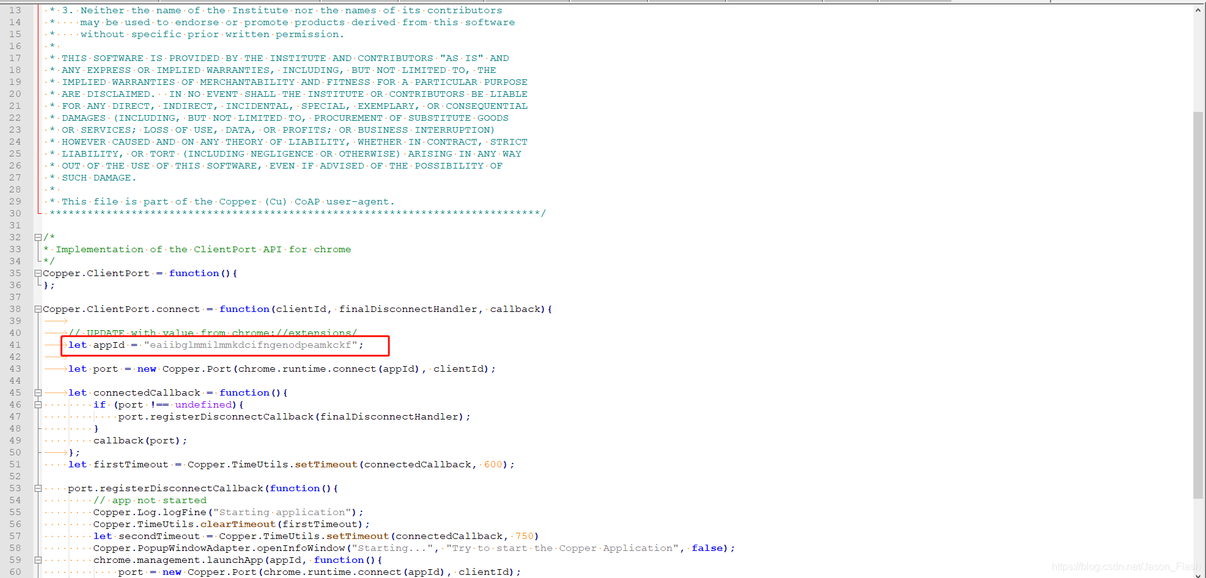Click the number 750 on line 57
1206x578 pixels.
[x=525, y=536]
